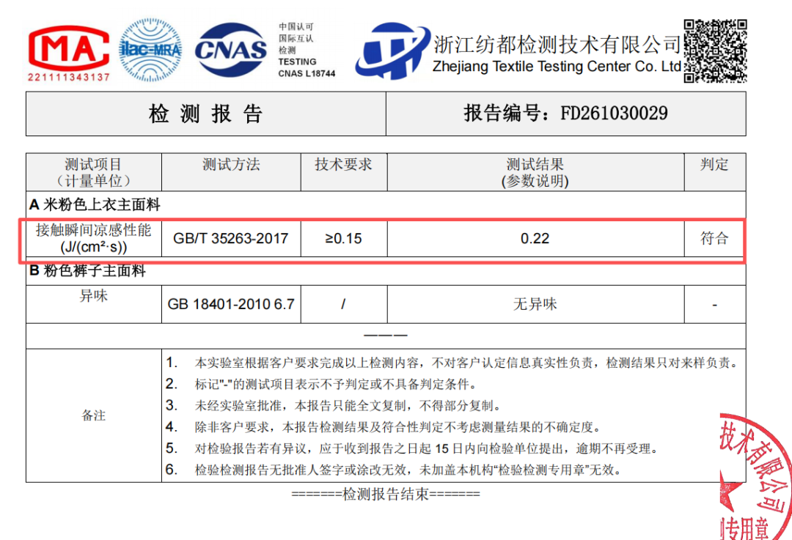Image resolution: width=792 pixels, height=540 pixels.
Task: Click the "检测报告结束" end-of-report line
Action: [x=386, y=494]
